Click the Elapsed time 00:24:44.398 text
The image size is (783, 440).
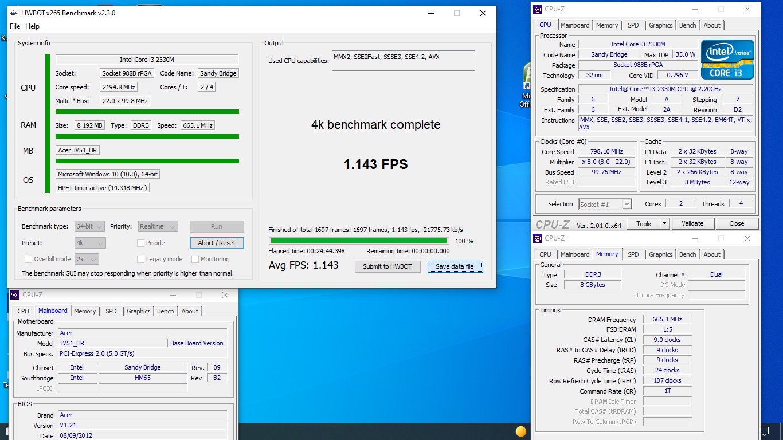[x=307, y=251]
